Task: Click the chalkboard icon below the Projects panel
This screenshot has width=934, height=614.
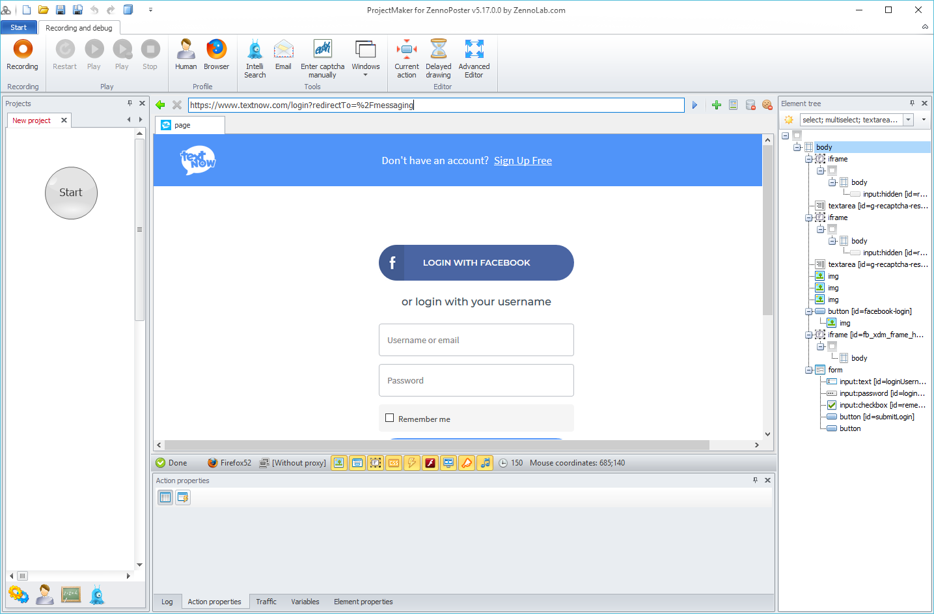Action: pos(71,594)
